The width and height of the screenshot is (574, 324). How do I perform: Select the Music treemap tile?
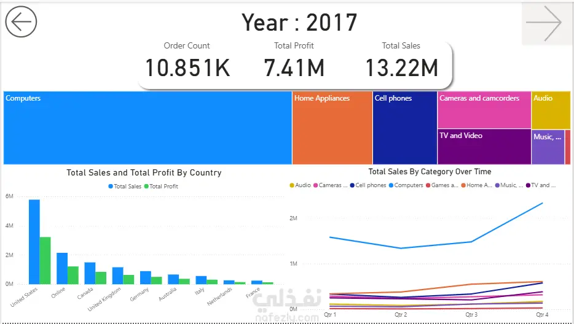(x=548, y=147)
